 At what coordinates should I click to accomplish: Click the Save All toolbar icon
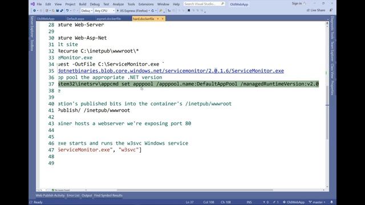(x=62, y=11)
